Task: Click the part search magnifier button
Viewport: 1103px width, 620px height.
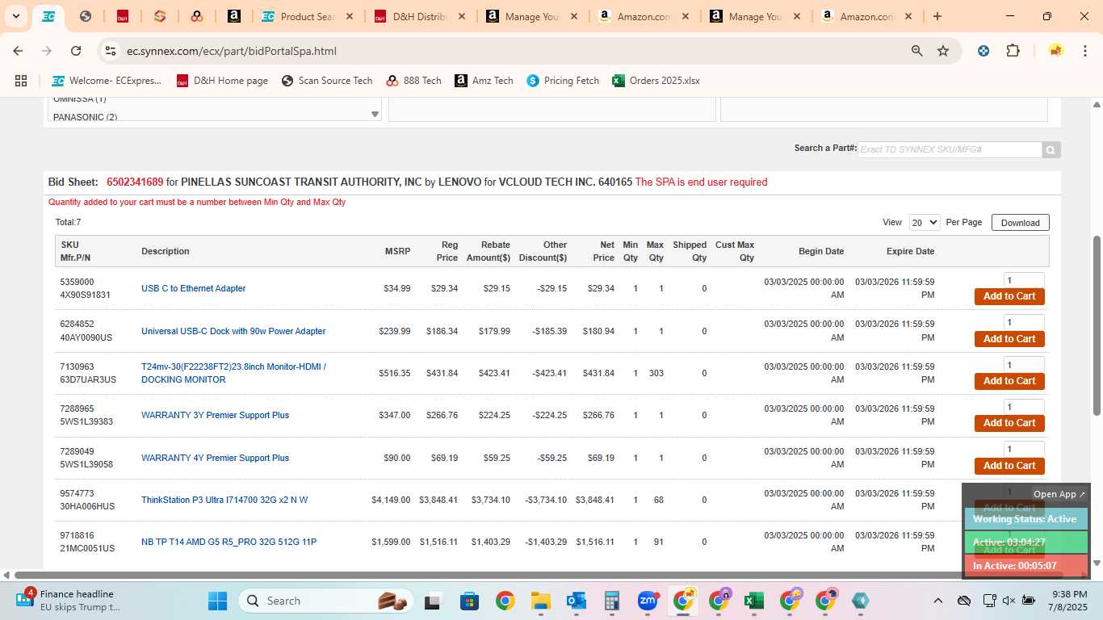Action: pos(1051,149)
